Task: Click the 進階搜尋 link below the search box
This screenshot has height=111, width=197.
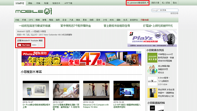Action: pyautogui.click(x=174, y=13)
